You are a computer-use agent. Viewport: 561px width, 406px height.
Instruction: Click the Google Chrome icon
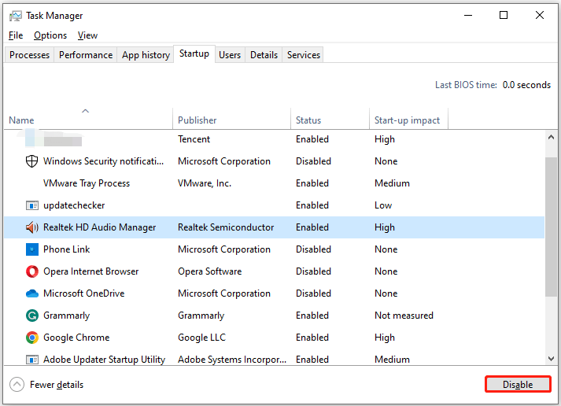[x=31, y=338]
